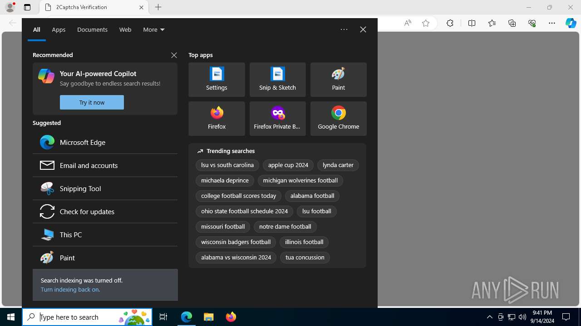Select Check for updates suggestion
Image resolution: width=581 pixels, height=326 pixels.
coord(105,211)
